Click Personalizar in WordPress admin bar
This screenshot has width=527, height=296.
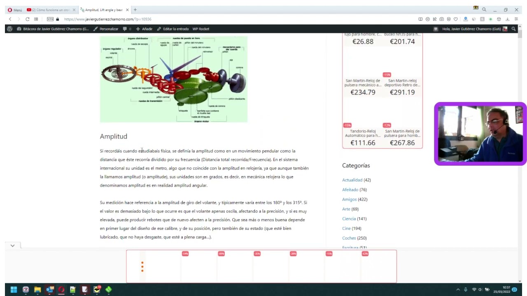click(106, 29)
